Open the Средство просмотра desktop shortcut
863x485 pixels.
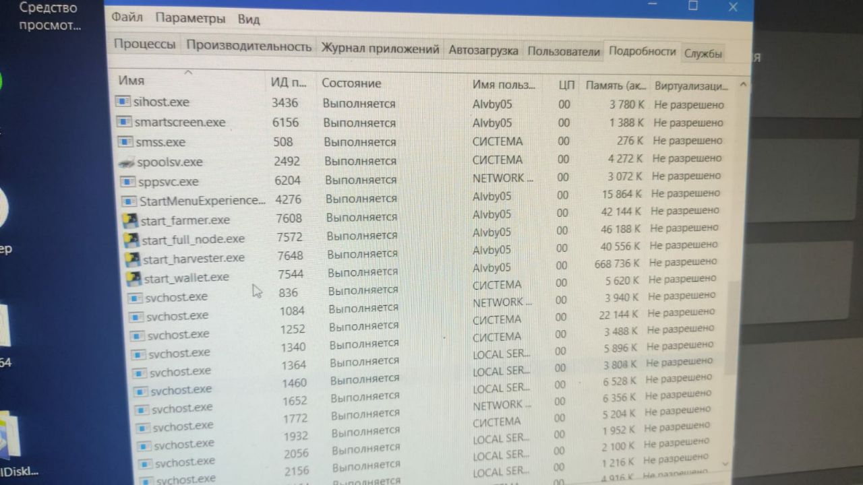[x=49, y=17]
